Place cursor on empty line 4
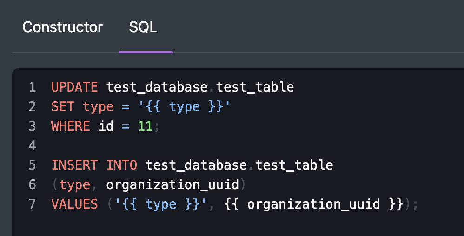Viewport: 464px width, 236px height. pyautogui.click(x=139, y=145)
